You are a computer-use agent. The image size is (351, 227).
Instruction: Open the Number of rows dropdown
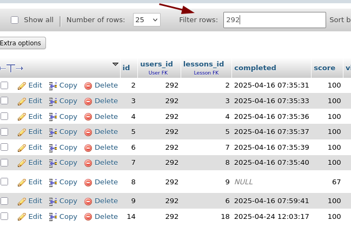(147, 19)
